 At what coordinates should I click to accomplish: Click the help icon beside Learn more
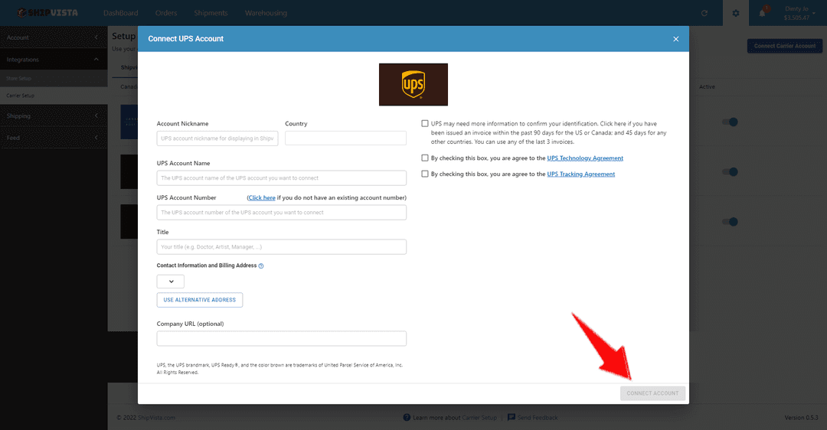point(407,417)
